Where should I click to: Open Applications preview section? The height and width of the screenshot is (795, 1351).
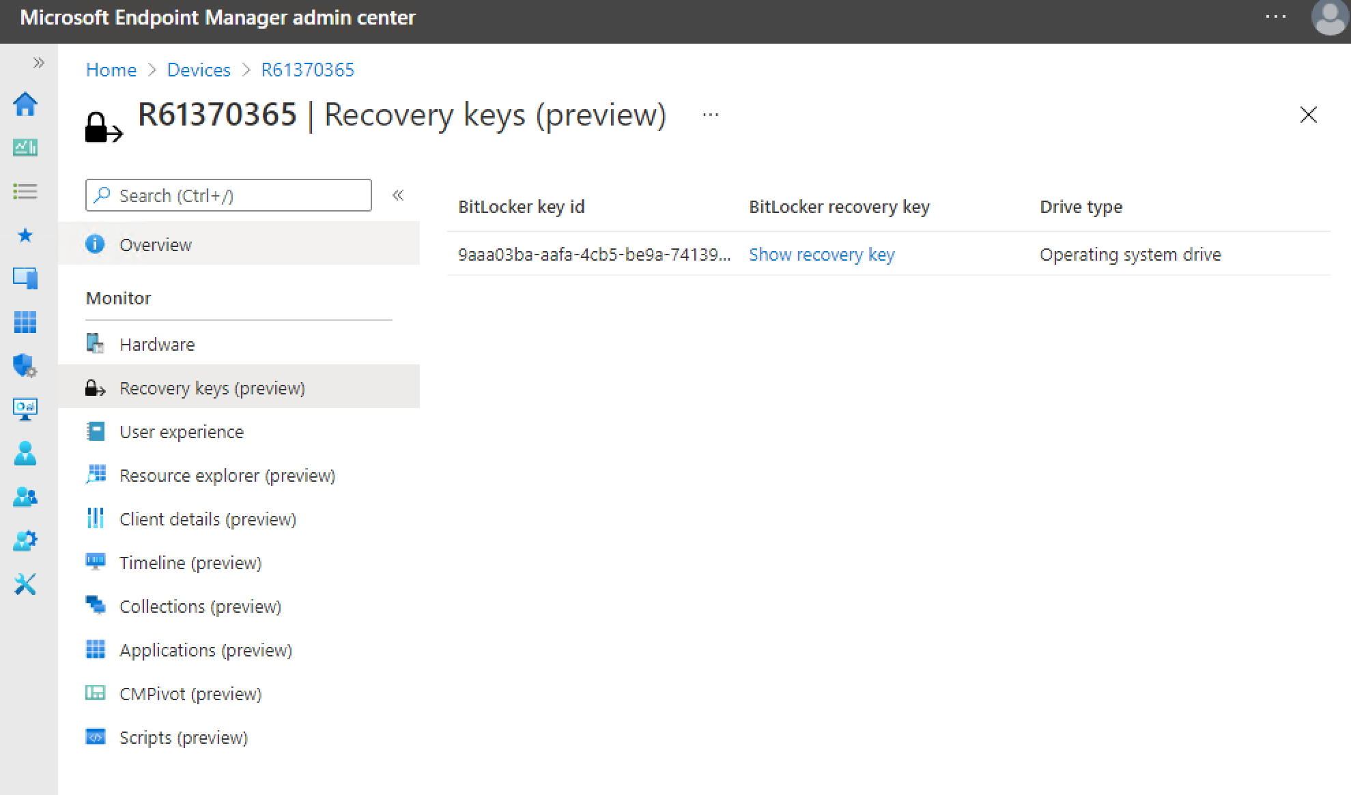tap(205, 649)
